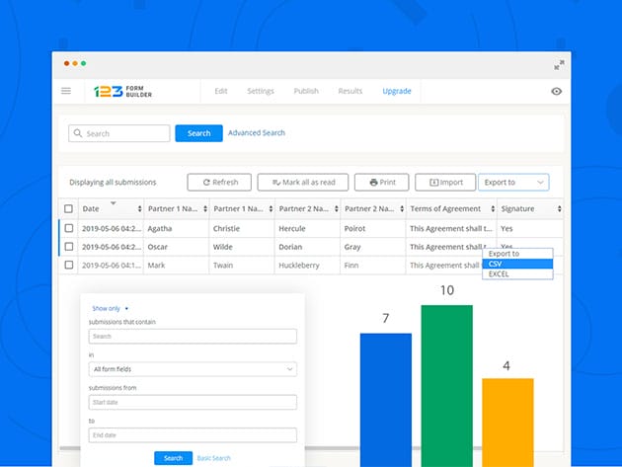Open the Advanced Search link
Screen dimensions: 622x467
257,133
